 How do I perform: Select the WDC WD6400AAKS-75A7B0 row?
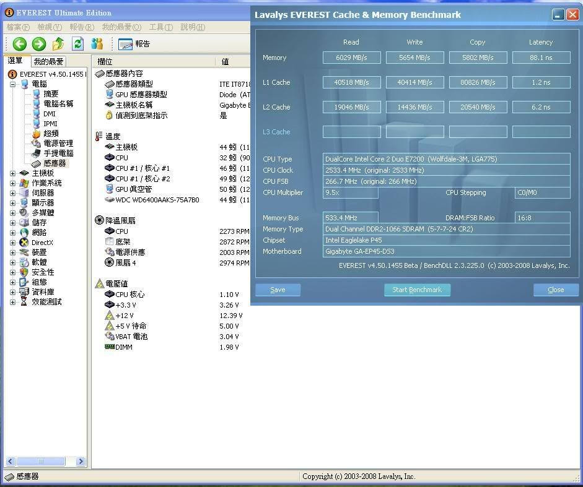coord(157,200)
